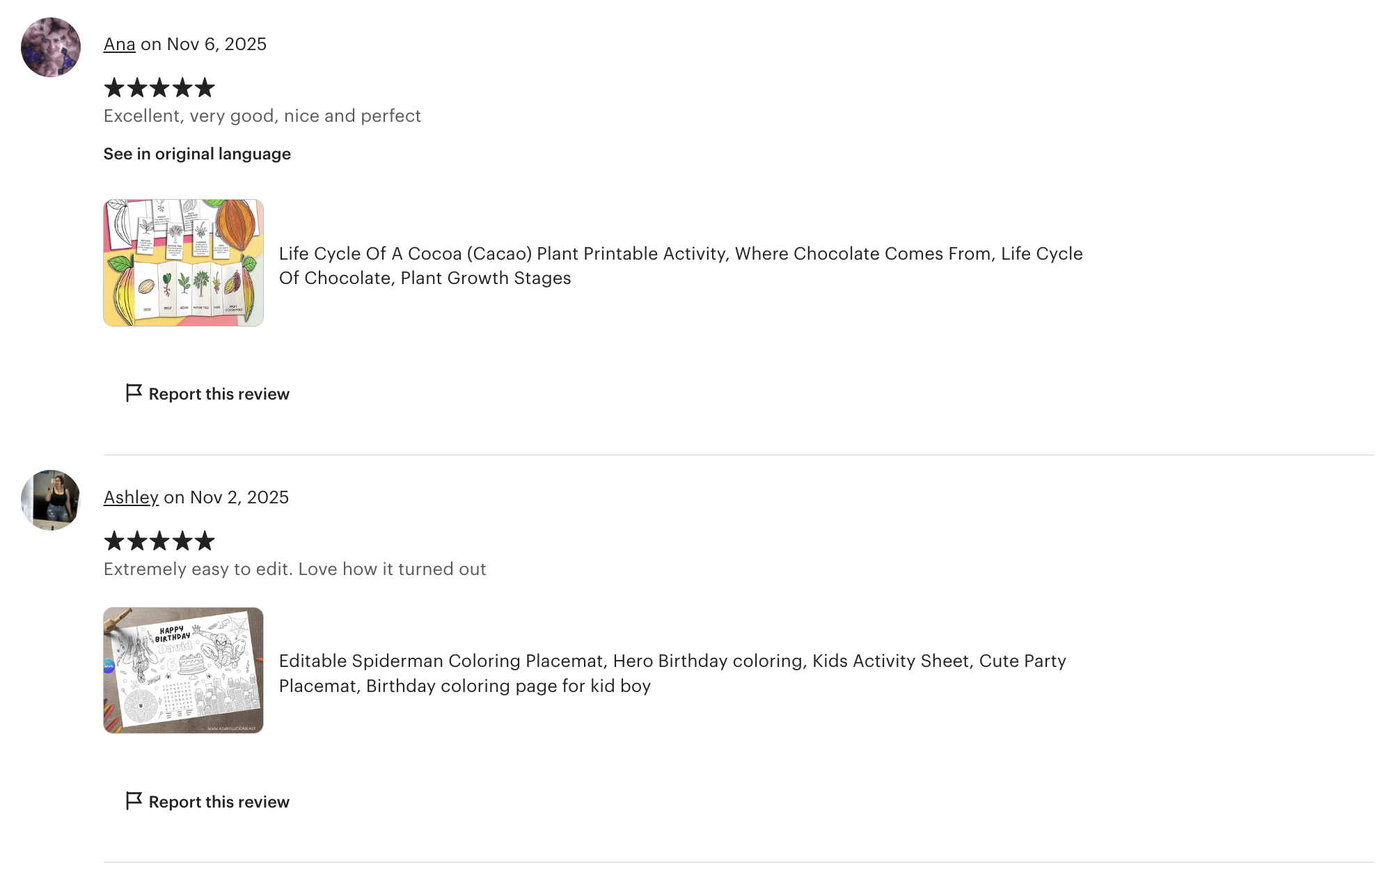The image size is (1381, 873).
Task: Click Report this review text under Ashley's review
Action: (x=219, y=802)
